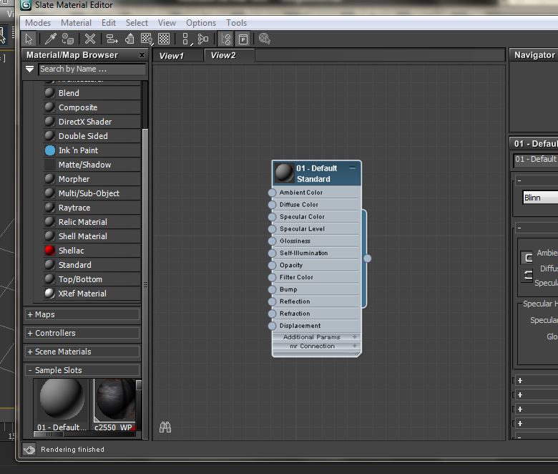
Task: Show background in preview checker icon
Action: (164, 39)
